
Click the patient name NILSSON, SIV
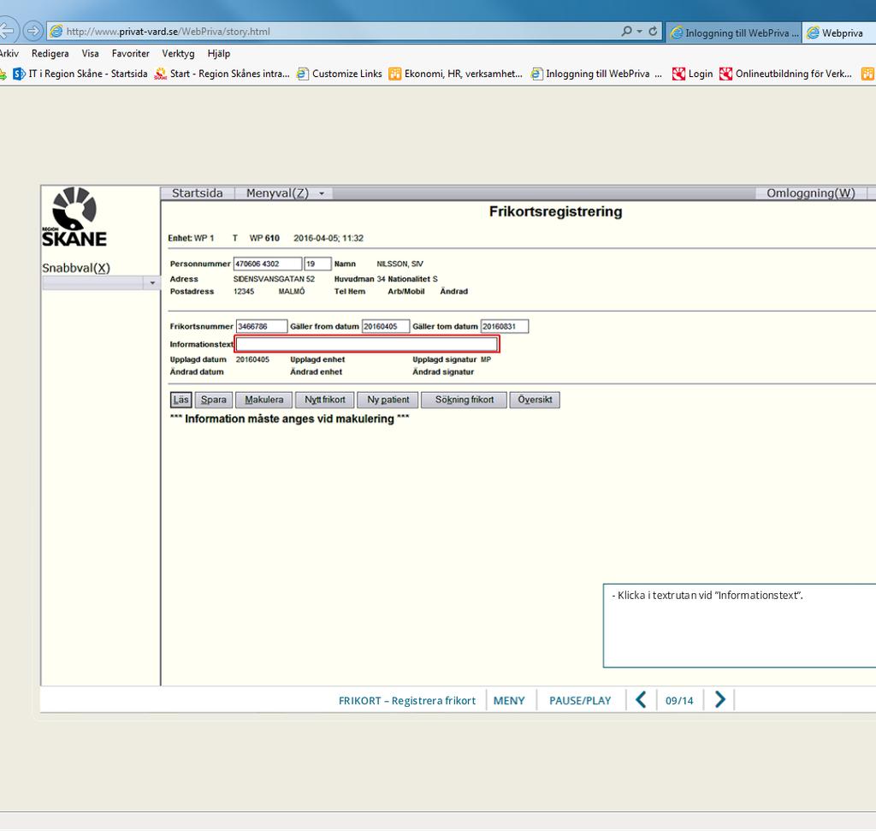coord(400,264)
